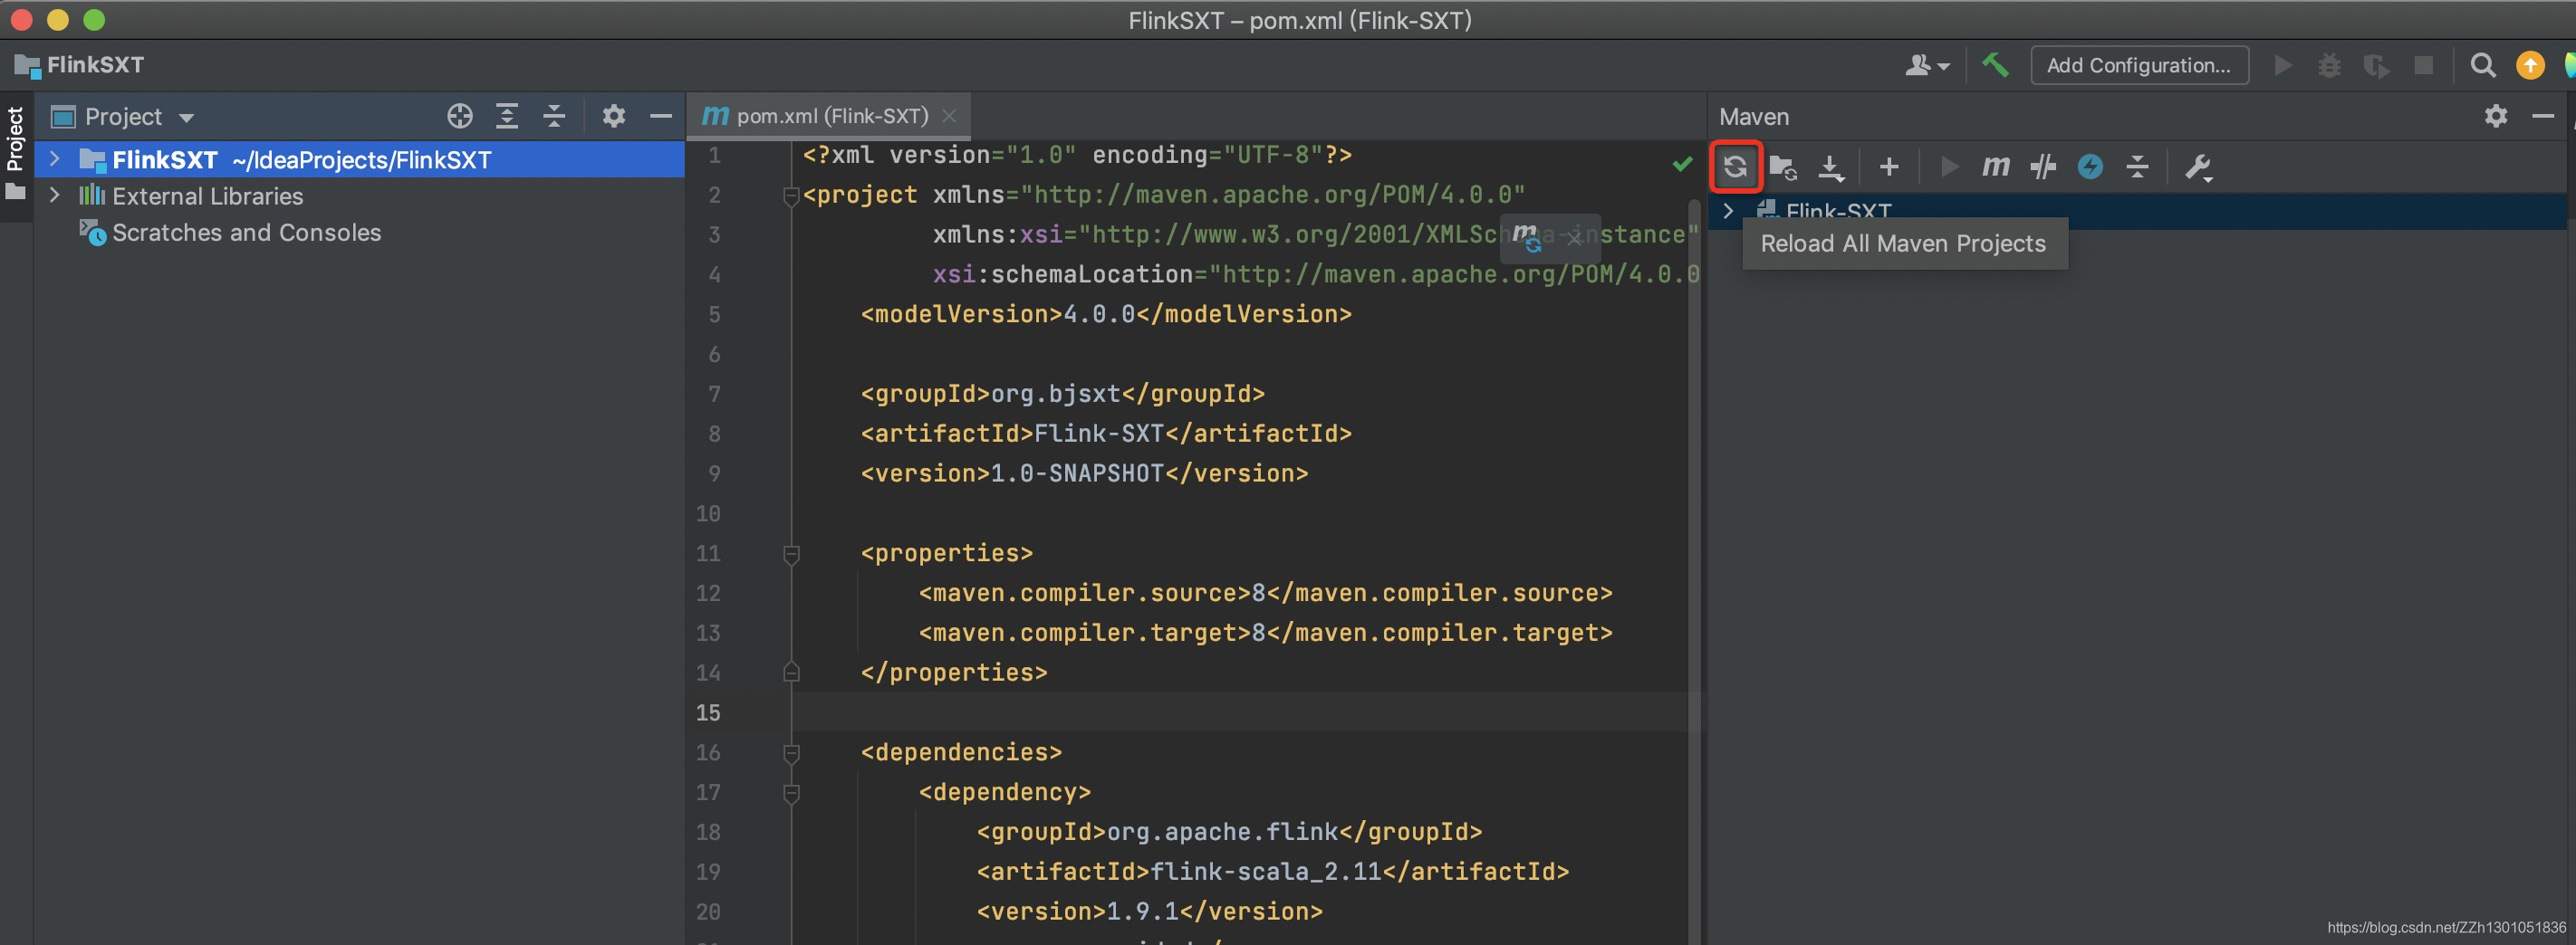Click the Run button in toolbar
Screen dimensions: 2576x945
2282,65
